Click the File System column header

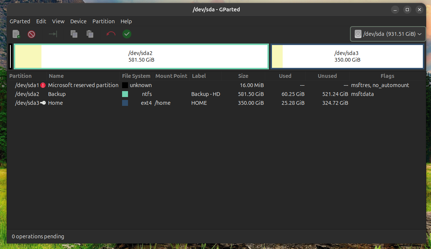[x=136, y=76]
